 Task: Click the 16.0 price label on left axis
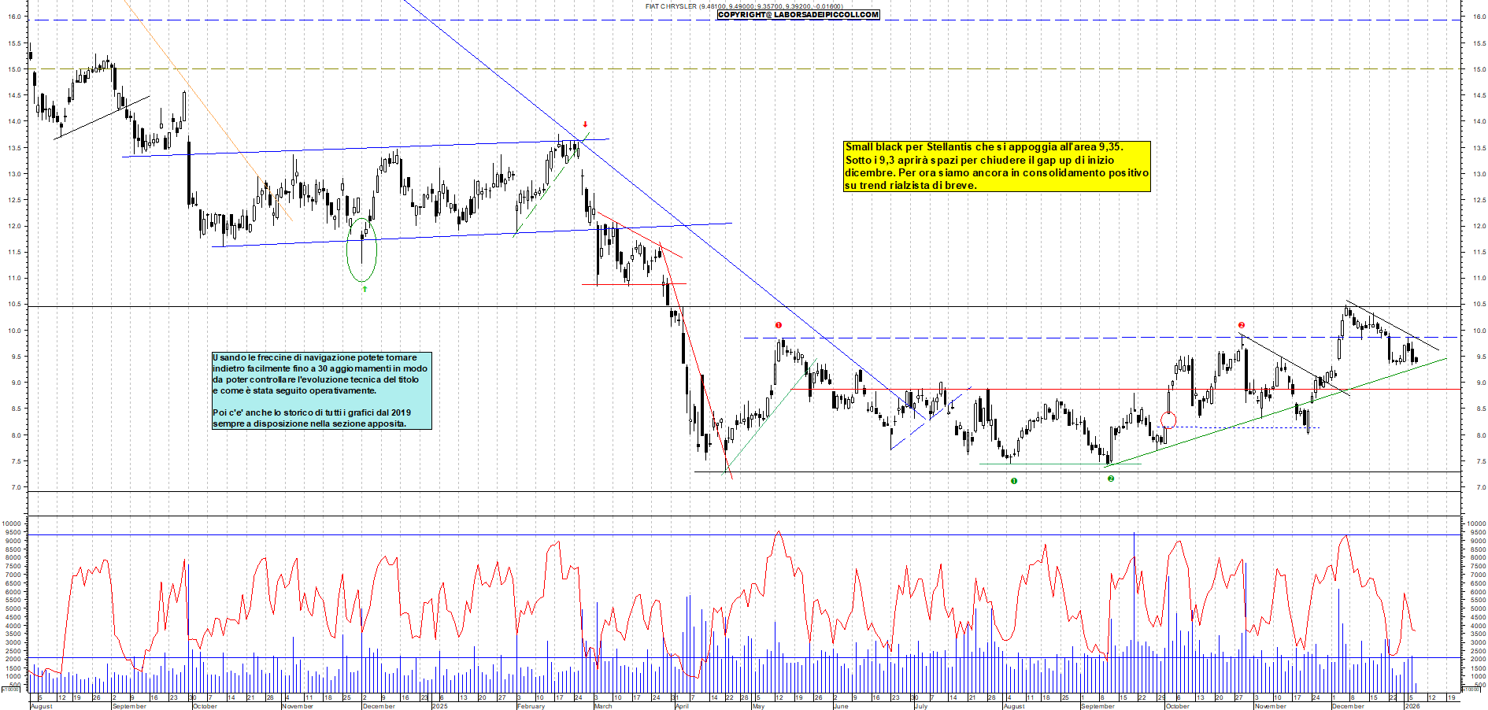14,17
